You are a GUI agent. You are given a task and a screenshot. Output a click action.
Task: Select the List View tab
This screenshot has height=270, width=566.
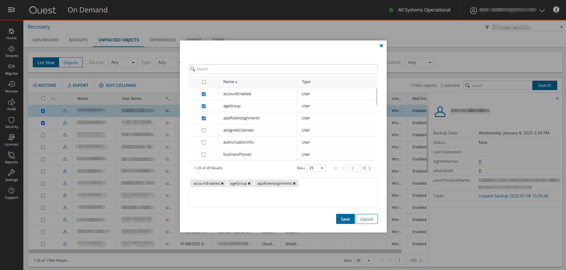click(x=46, y=62)
